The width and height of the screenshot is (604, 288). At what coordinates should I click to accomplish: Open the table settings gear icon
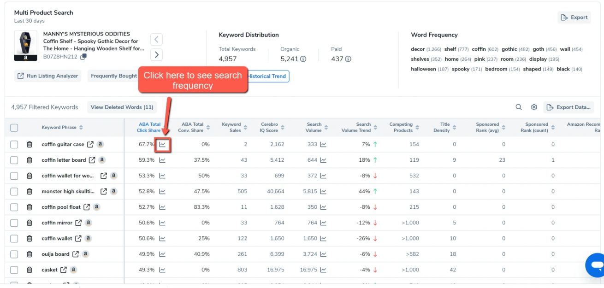point(534,107)
